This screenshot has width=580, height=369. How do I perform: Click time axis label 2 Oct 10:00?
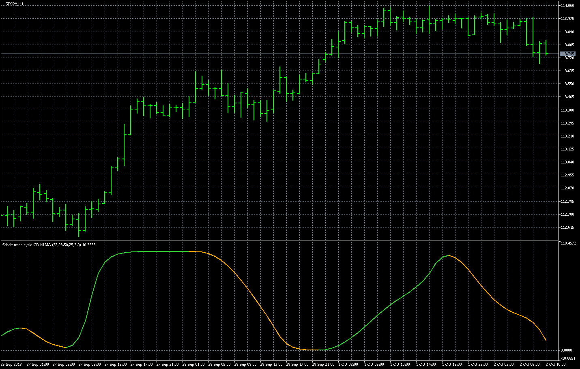(x=556, y=365)
